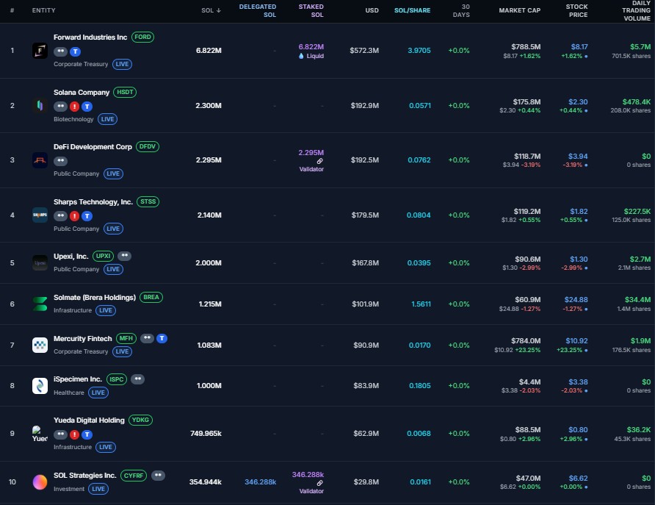Click the Liquid droplet icon in Forward Industries row

(301, 56)
